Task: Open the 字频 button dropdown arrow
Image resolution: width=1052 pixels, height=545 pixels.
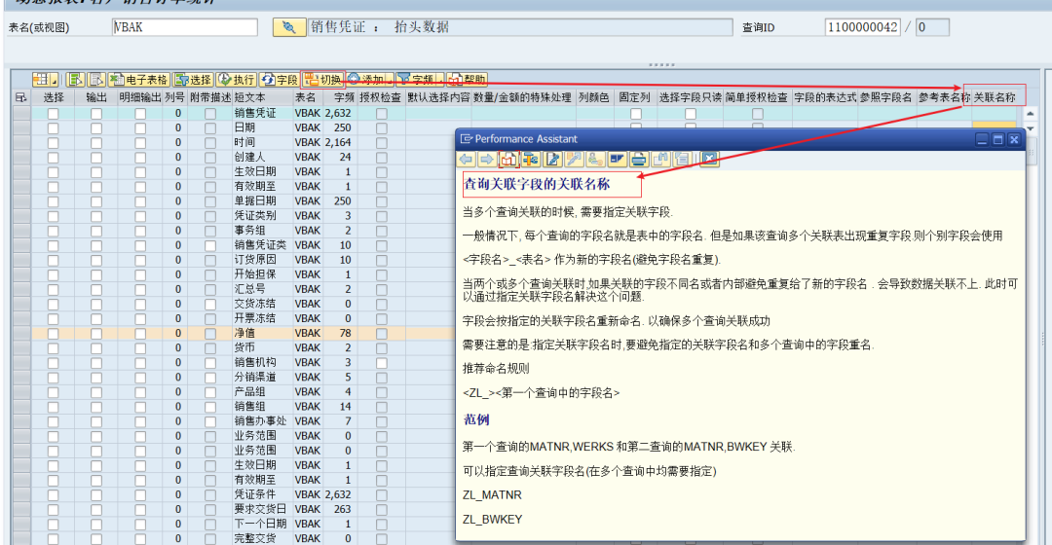Action: click(x=440, y=80)
